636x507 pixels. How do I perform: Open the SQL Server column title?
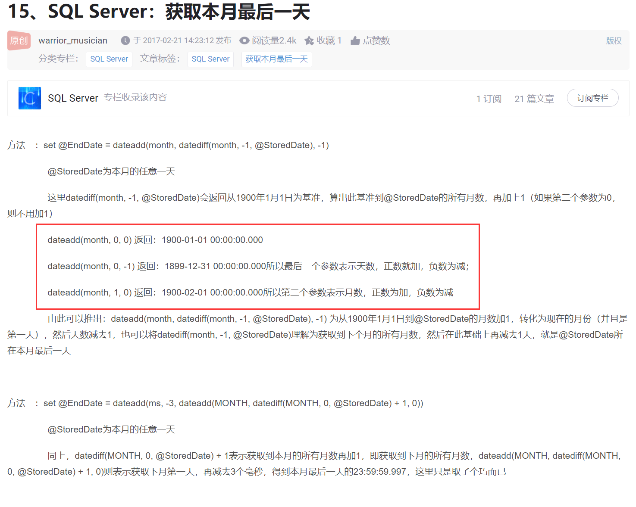click(x=73, y=98)
